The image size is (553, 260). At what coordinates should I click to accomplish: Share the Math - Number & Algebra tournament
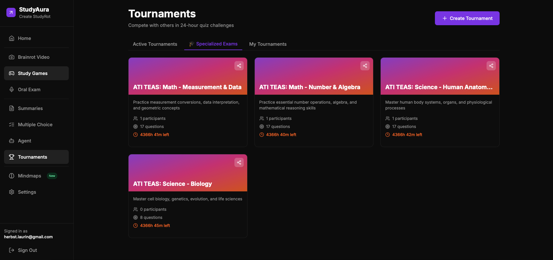pos(365,66)
